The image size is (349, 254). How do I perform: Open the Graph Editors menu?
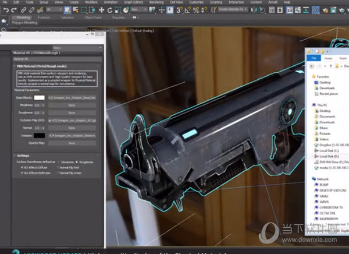[134, 2]
